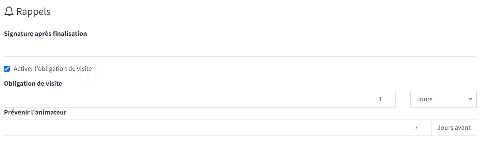Screen dimensions: 481x141
Task: Focus the Signature après finalisation field
Action: click(x=240, y=49)
